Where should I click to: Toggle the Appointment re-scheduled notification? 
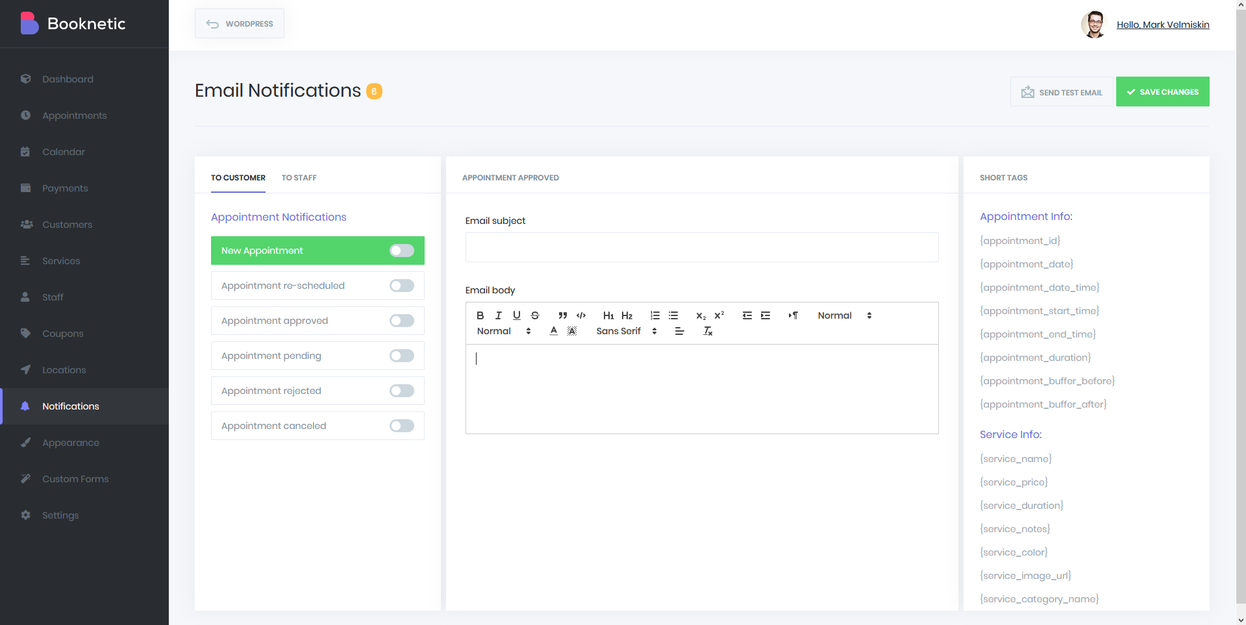[401, 286]
